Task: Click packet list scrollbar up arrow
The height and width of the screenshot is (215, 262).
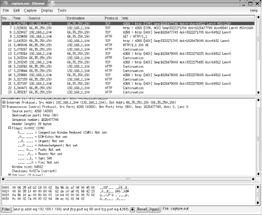Action: click(258, 17)
